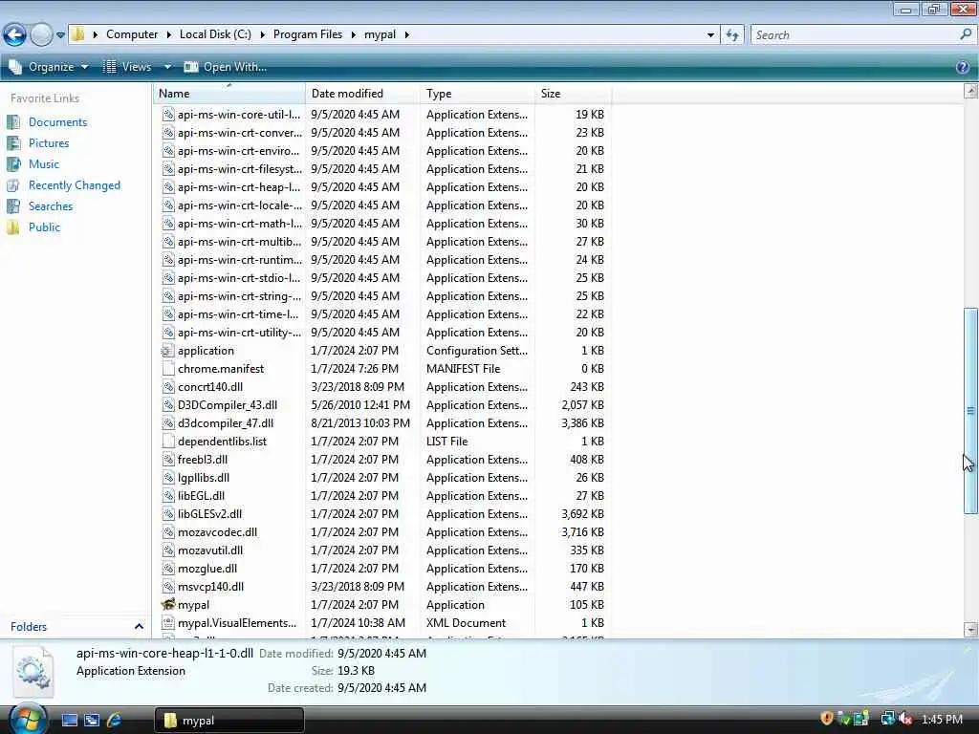Click the Searches icon in Favorite Links
This screenshot has width=979, height=734.
pyautogui.click(x=13, y=206)
